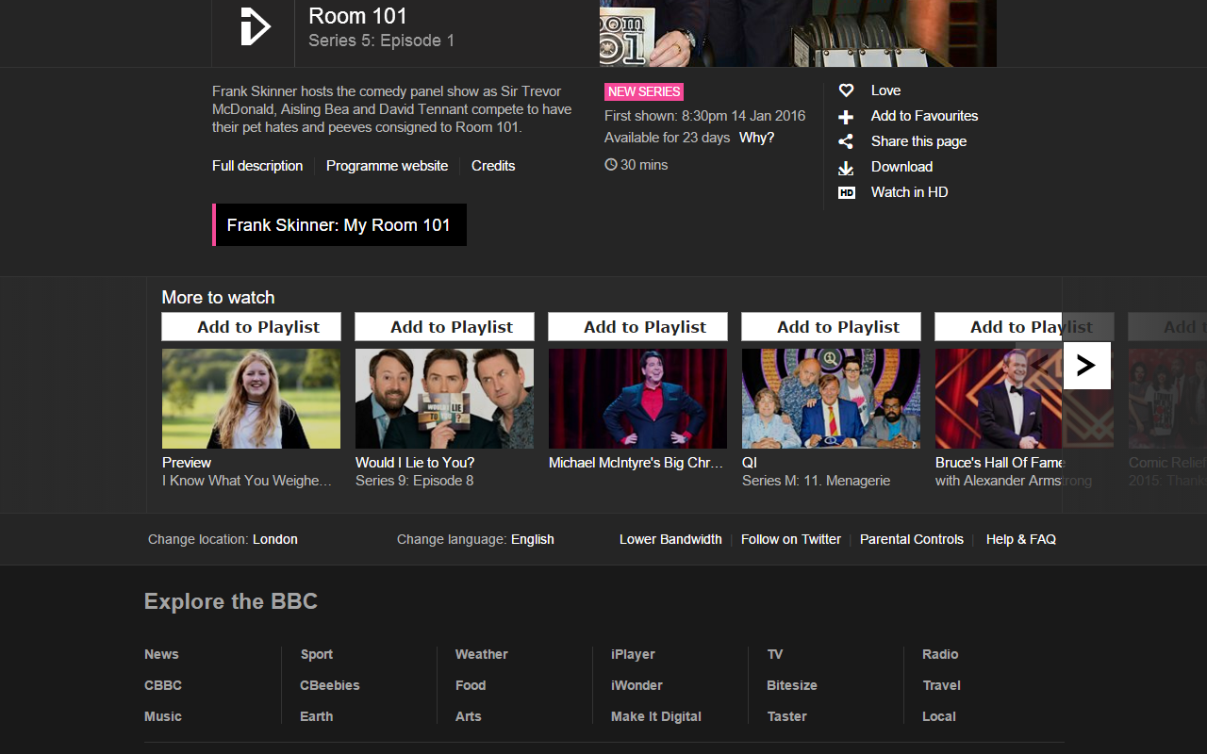Screen dimensions: 1207x754
Task: Go to CBBC footer link
Action: click(x=163, y=685)
